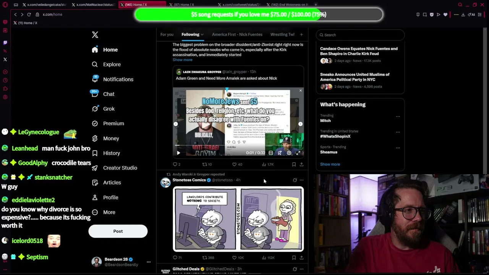This screenshot has width=489, height=275.
Task: Go to previous media with left arrow
Action: pyautogui.click(x=176, y=124)
